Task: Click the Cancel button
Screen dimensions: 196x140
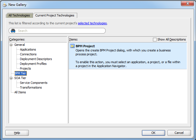Action: click(x=179, y=133)
